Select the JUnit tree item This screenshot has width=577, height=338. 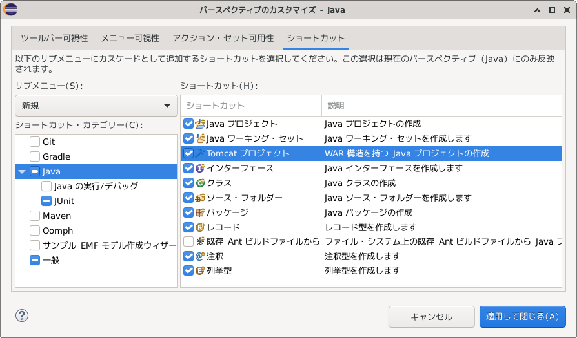point(64,201)
